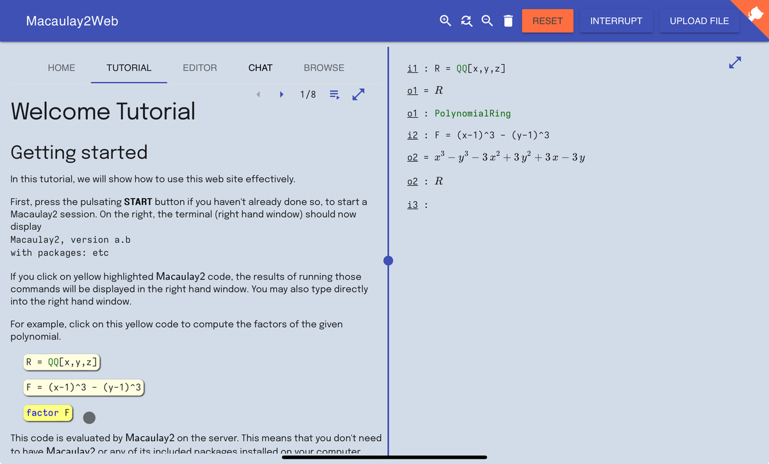Image resolution: width=769 pixels, height=464 pixels.
Task: Zoom in on the terminal text
Action: [x=445, y=20]
